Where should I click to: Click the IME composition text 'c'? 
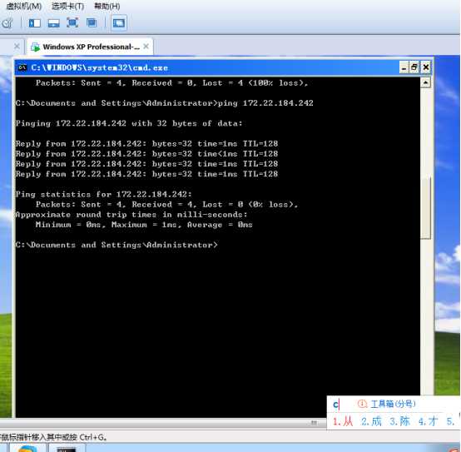pyautogui.click(x=335, y=405)
